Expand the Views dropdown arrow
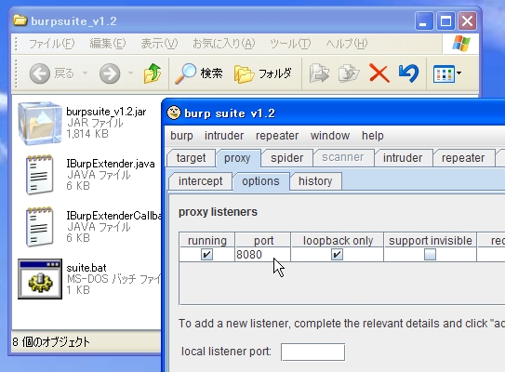The height and width of the screenshot is (372, 505). 458,73
